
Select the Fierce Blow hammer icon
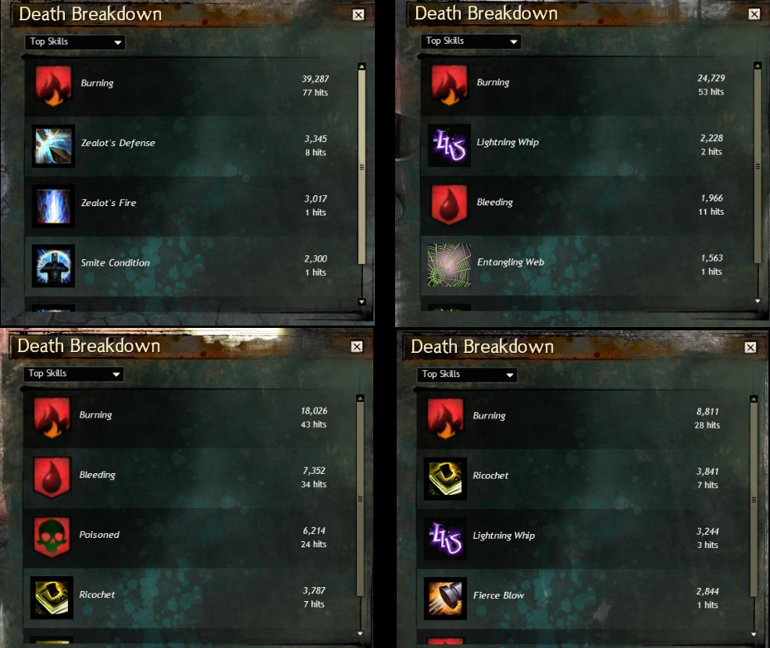click(x=445, y=598)
